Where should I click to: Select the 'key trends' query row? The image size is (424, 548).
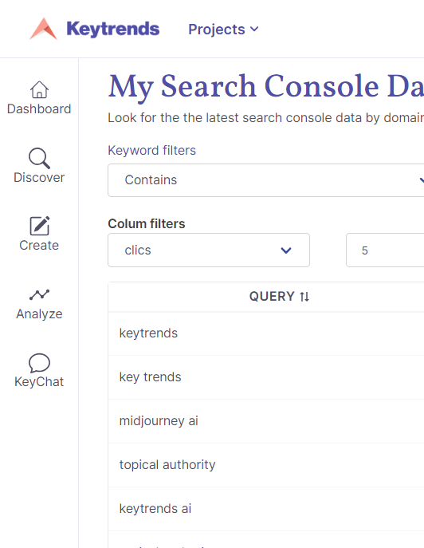pos(266,377)
